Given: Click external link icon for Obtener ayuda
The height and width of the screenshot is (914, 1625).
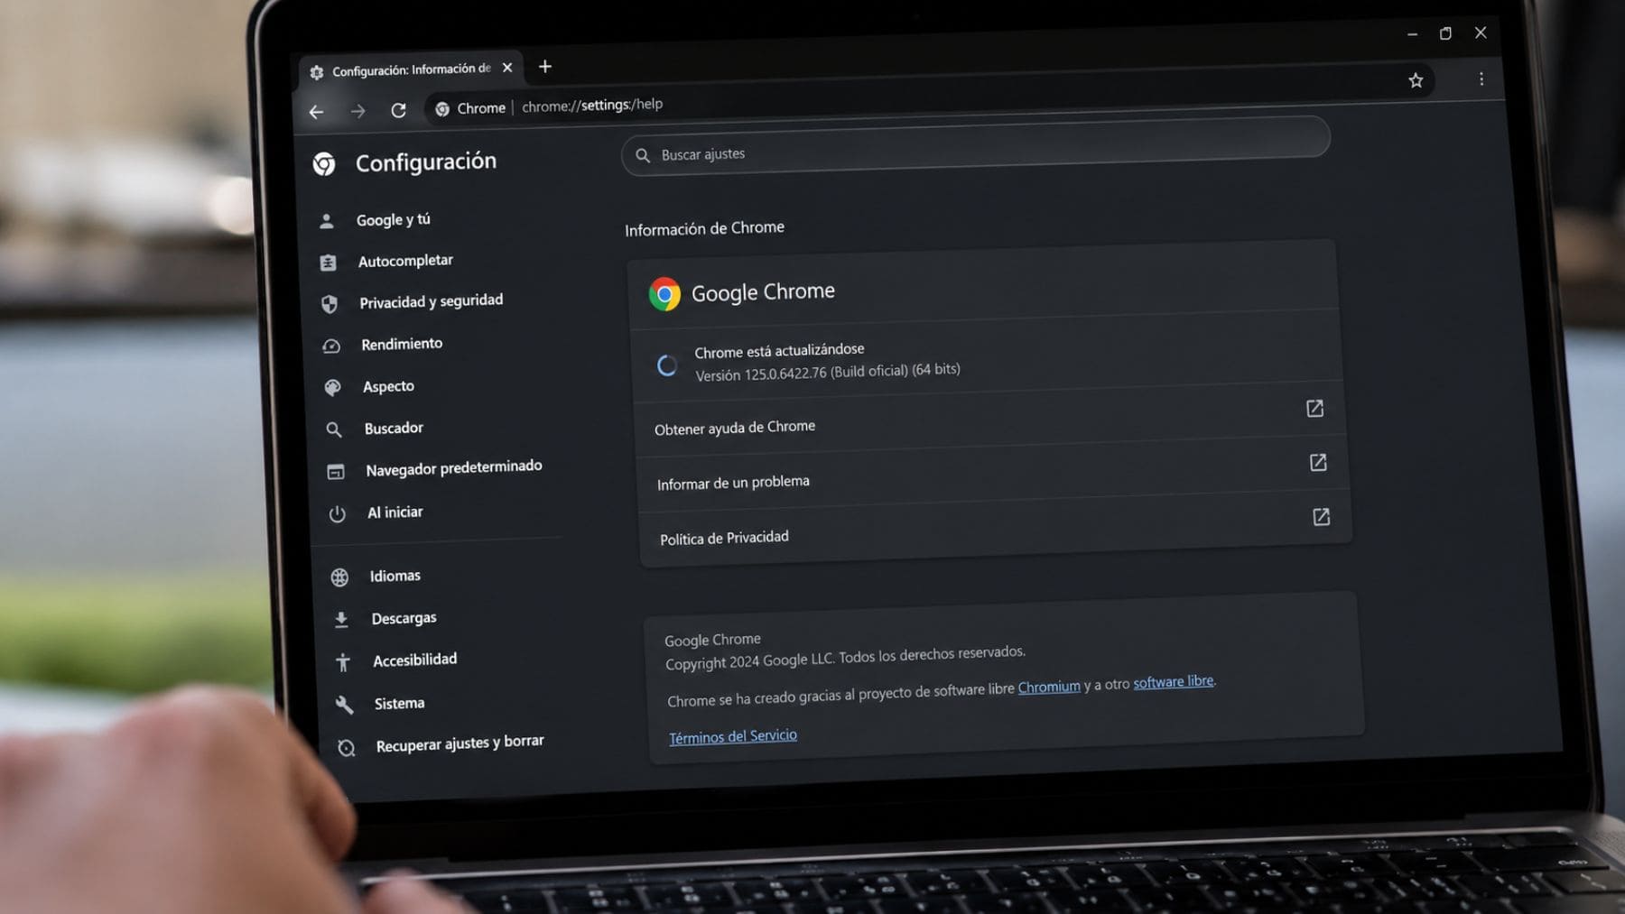Looking at the screenshot, I should [1315, 409].
